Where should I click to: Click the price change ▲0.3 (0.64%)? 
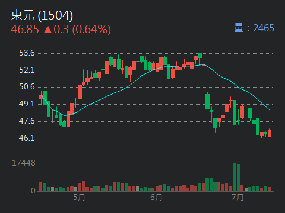[77, 30]
